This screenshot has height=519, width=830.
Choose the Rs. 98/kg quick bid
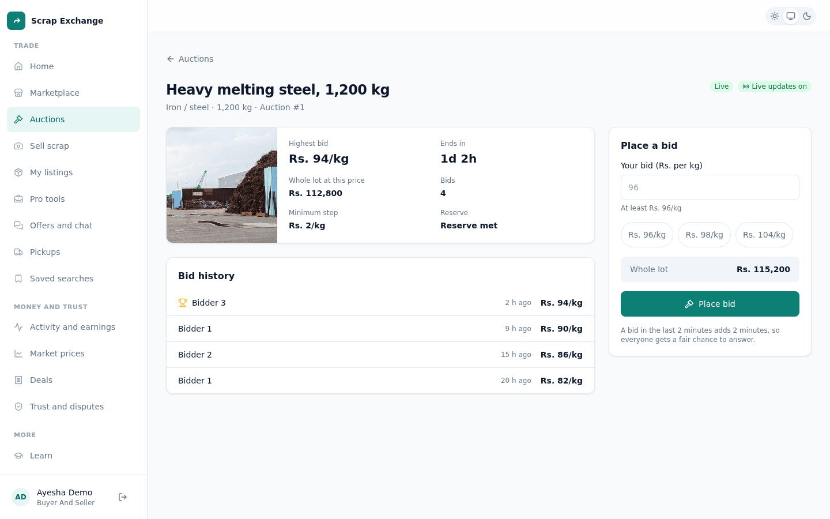point(704,235)
